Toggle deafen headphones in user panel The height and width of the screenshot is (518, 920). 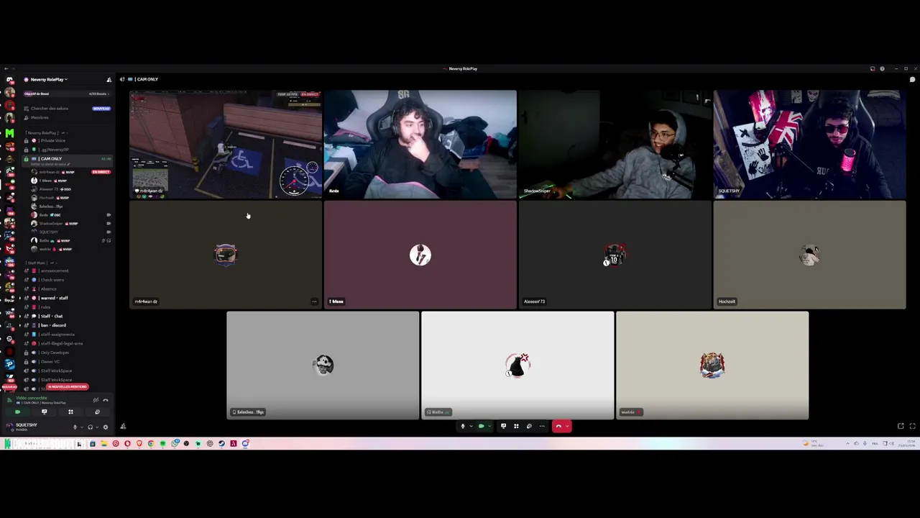90,427
